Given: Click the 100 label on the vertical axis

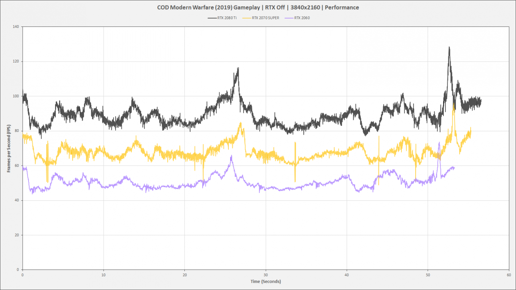Looking at the screenshot, I should pyautogui.click(x=16, y=96).
